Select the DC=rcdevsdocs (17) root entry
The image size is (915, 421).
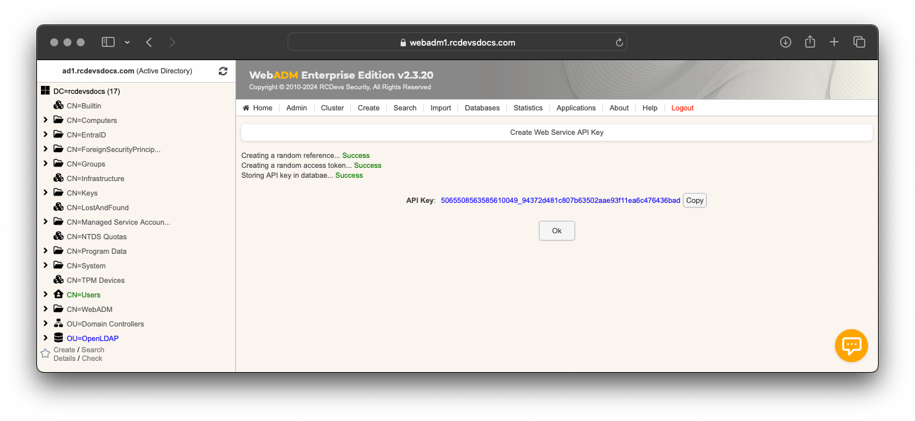[x=87, y=91]
